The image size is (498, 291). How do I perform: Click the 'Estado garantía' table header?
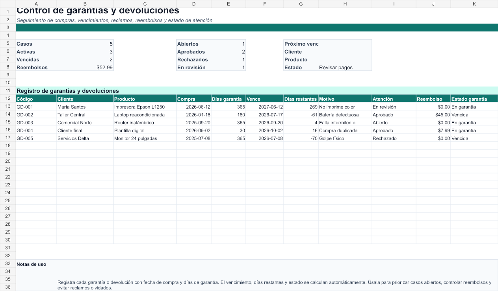[474, 99]
